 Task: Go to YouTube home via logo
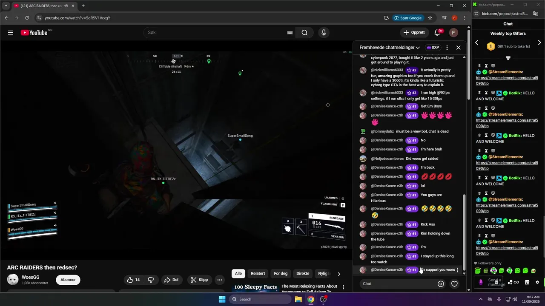tap(34, 33)
